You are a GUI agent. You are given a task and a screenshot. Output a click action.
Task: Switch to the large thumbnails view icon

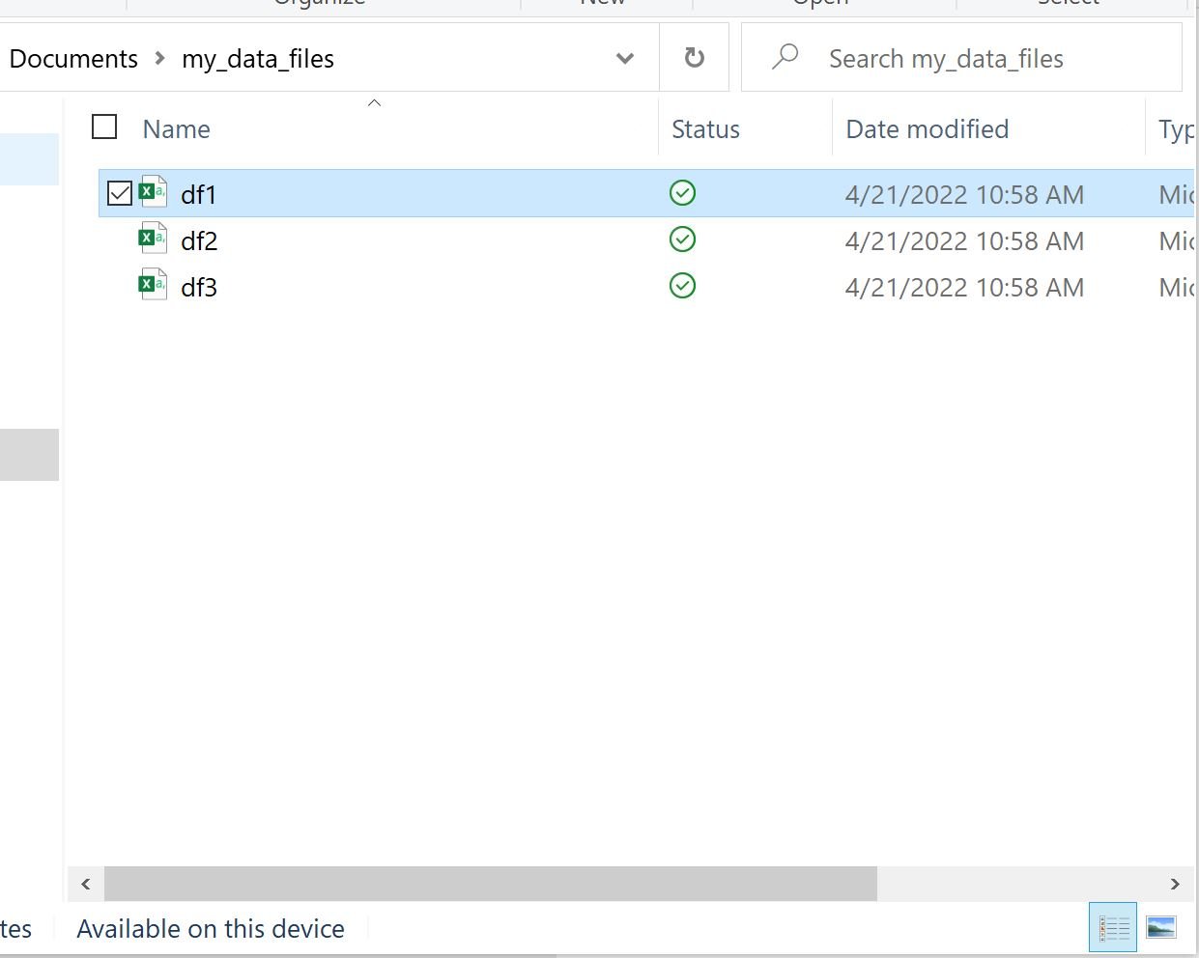point(1161,928)
